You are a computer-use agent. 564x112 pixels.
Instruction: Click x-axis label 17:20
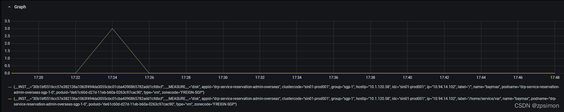point(39,78)
